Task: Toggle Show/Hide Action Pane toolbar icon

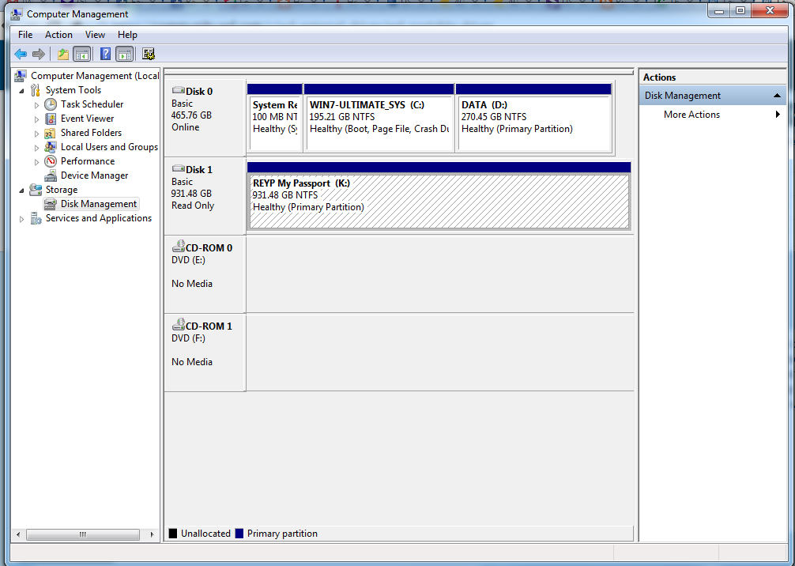Action: coord(124,54)
